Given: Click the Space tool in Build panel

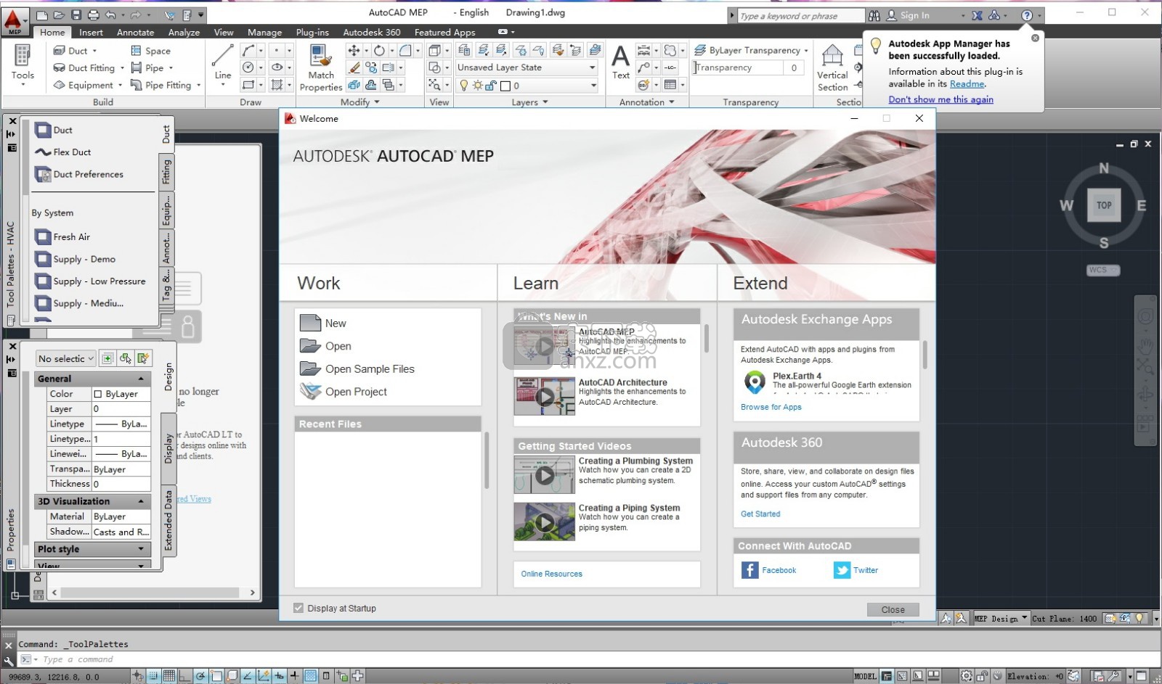Looking at the screenshot, I should (151, 51).
